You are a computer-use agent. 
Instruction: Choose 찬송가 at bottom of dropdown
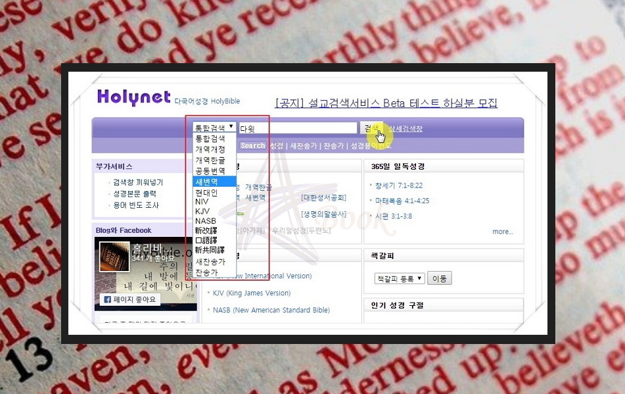[x=214, y=272]
